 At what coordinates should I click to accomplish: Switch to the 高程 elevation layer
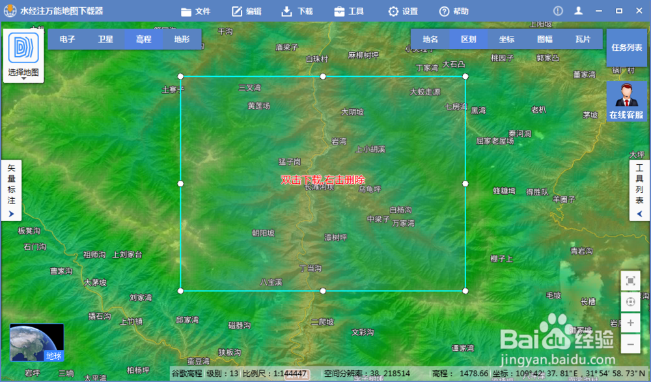click(x=143, y=39)
